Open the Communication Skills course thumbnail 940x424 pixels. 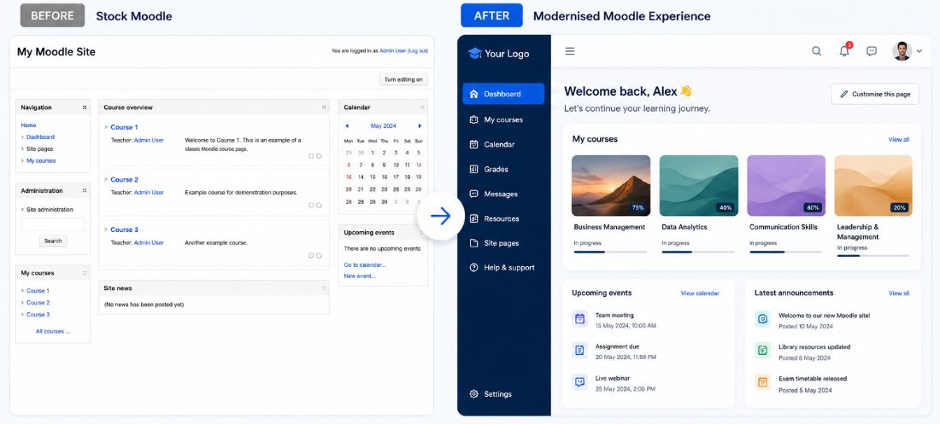click(786, 186)
